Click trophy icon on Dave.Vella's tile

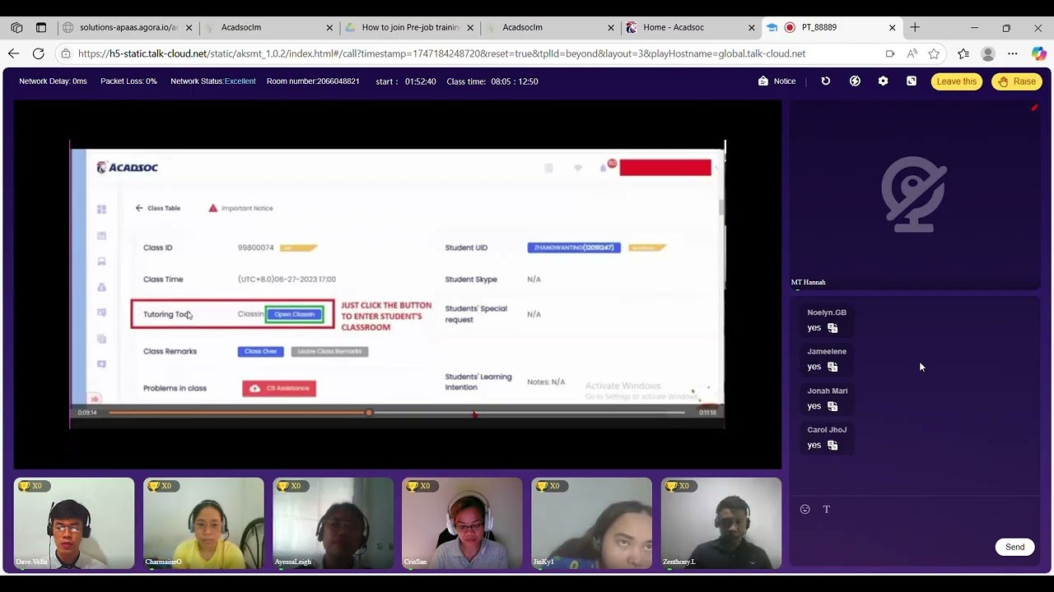coord(24,486)
